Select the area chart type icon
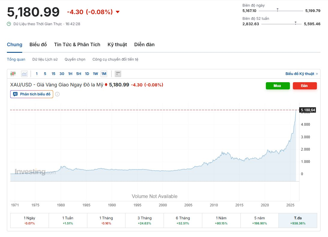Viewport: 328px width, 237px height. pyautogui.click(x=24, y=74)
